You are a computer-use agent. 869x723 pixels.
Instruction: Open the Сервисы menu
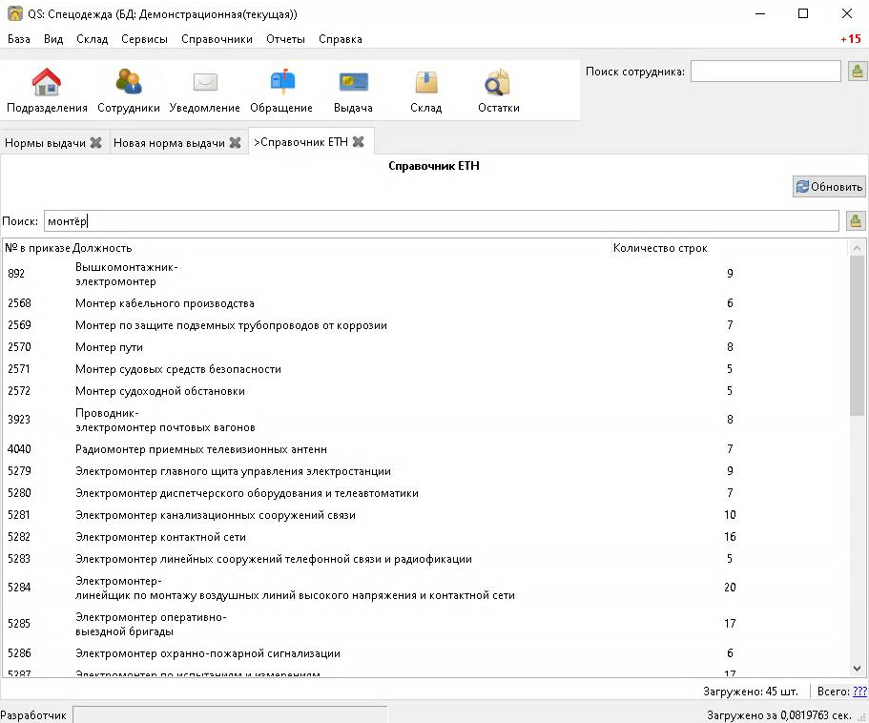[144, 39]
